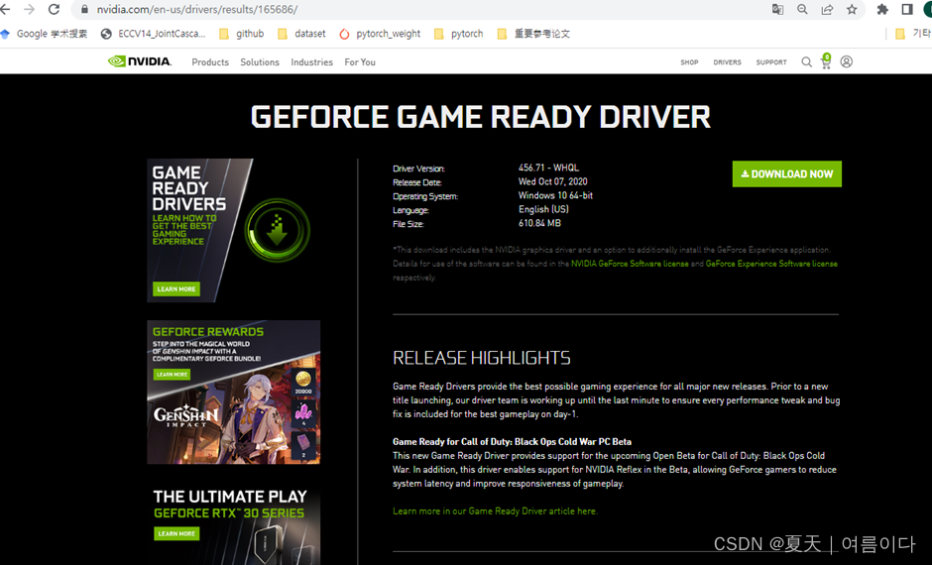Click the DOWNLOAD NOW button
The height and width of the screenshot is (565, 932).
click(x=787, y=174)
